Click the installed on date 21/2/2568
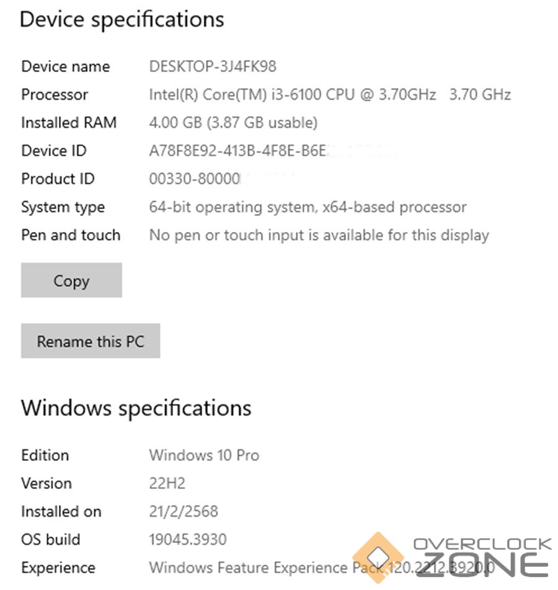Image resolution: width=558 pixels, height=590 pixels. tap(184, 511)
